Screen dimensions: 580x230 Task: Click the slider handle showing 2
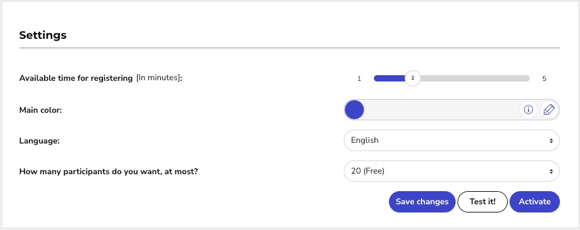point(413,78)
